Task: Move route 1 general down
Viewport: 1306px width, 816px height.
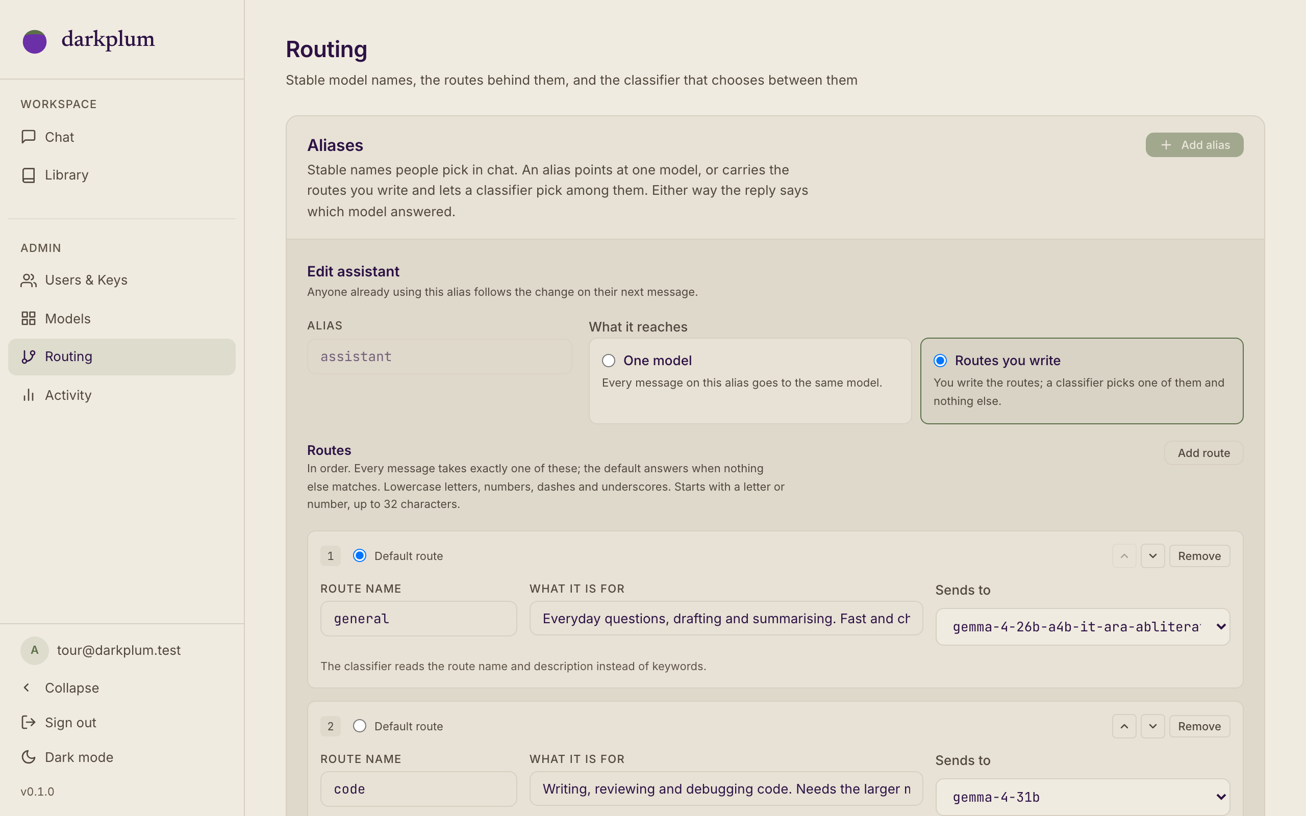Action: click(x=1153, y=556)
